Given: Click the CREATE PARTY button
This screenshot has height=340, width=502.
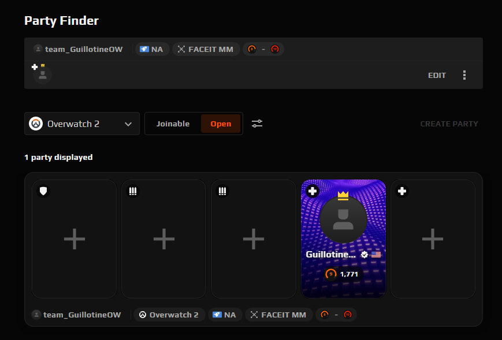Looking at the screenshot, I should (x=449, y=124).
